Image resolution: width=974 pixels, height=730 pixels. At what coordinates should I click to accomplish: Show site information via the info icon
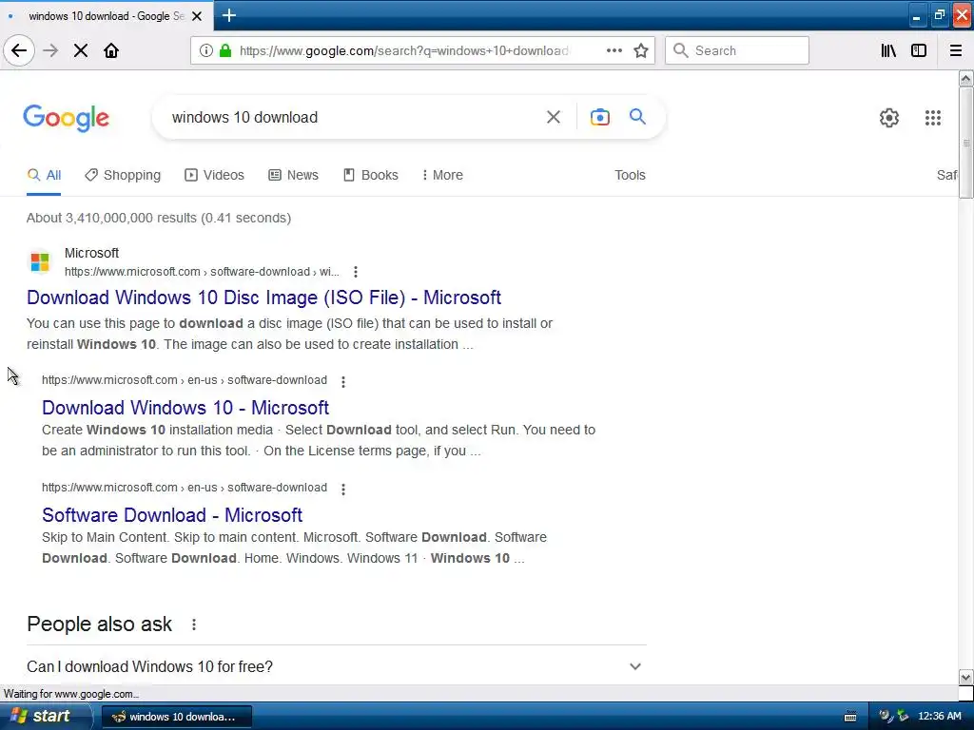205,50
